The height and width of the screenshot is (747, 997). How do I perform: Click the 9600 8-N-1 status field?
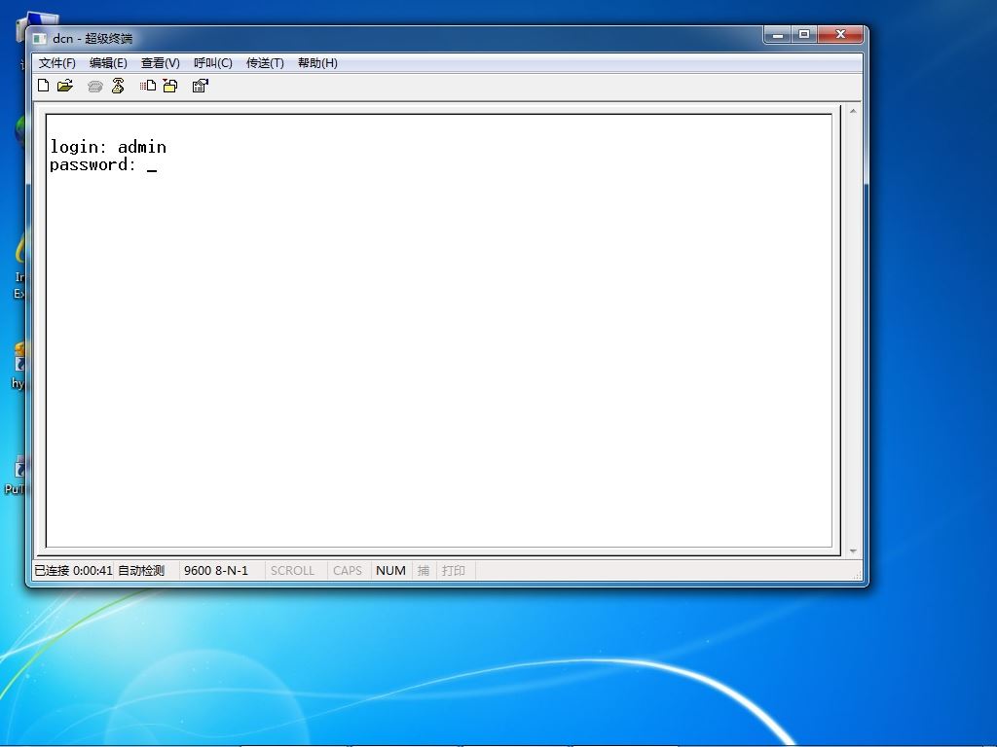(216, 570)
